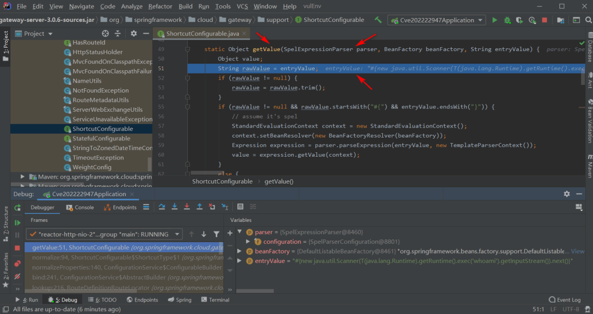Click Force Step Into red arrow icon

(x=187, y=207)
